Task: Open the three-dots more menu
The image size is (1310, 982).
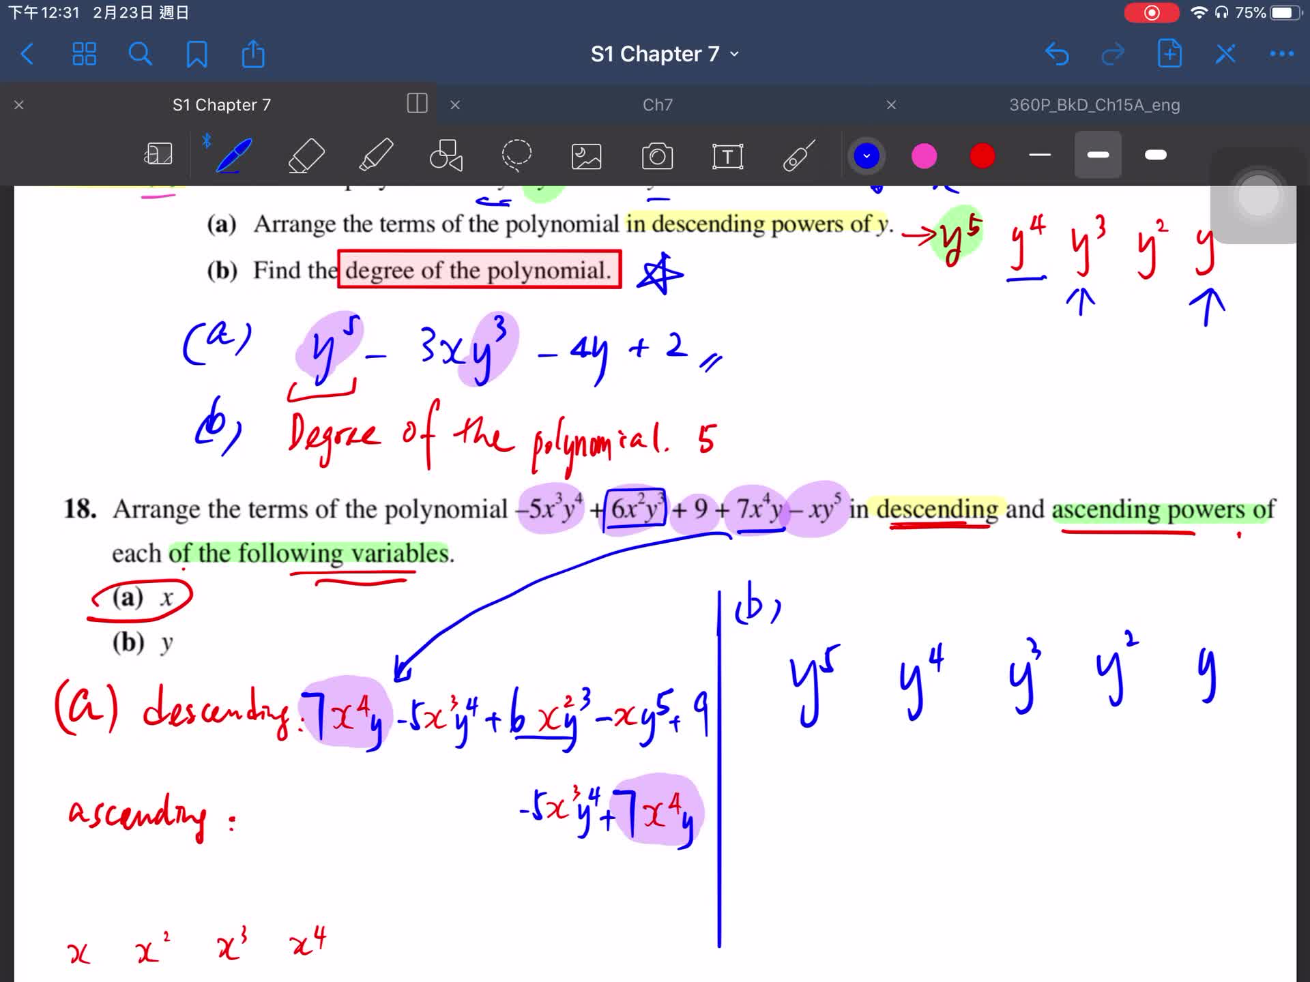Action: click(1281, 54)
